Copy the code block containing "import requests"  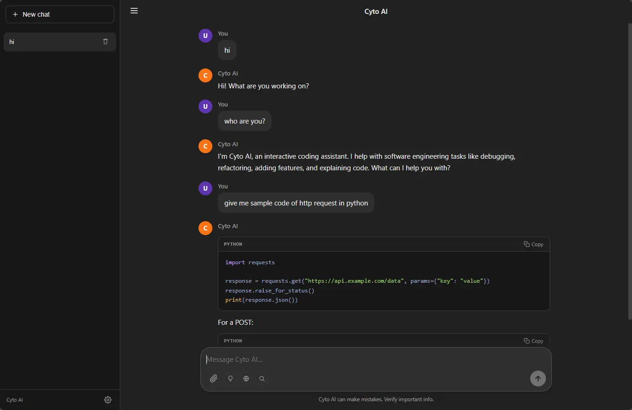pyautogui.click(x=533, y=244)
